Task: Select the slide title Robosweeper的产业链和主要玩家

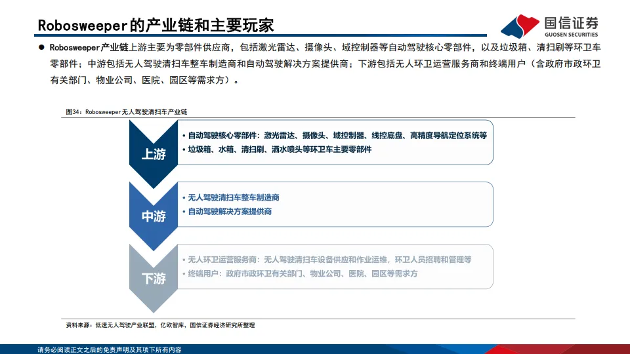Action: click(x=156, y=26)
